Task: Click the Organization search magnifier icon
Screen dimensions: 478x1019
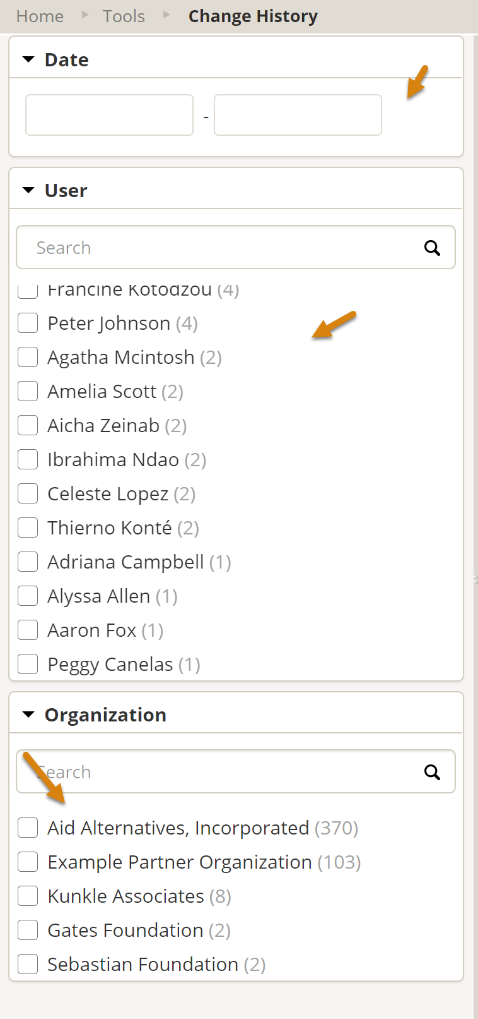Action: [x=432, y=772]
